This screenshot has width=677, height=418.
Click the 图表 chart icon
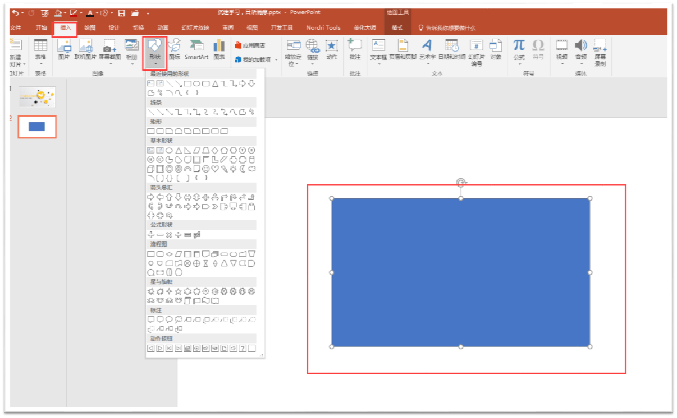coord(219,50)
